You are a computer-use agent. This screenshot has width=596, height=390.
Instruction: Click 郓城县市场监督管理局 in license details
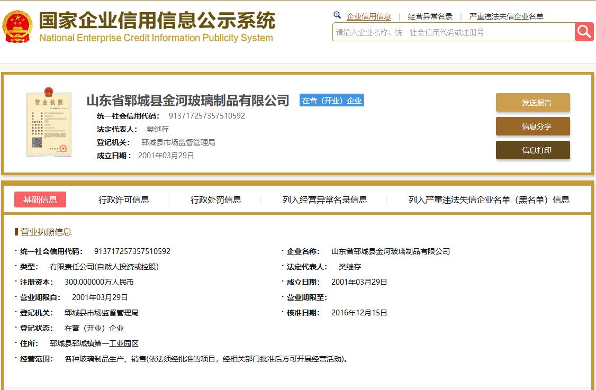(x=102, y=313)
